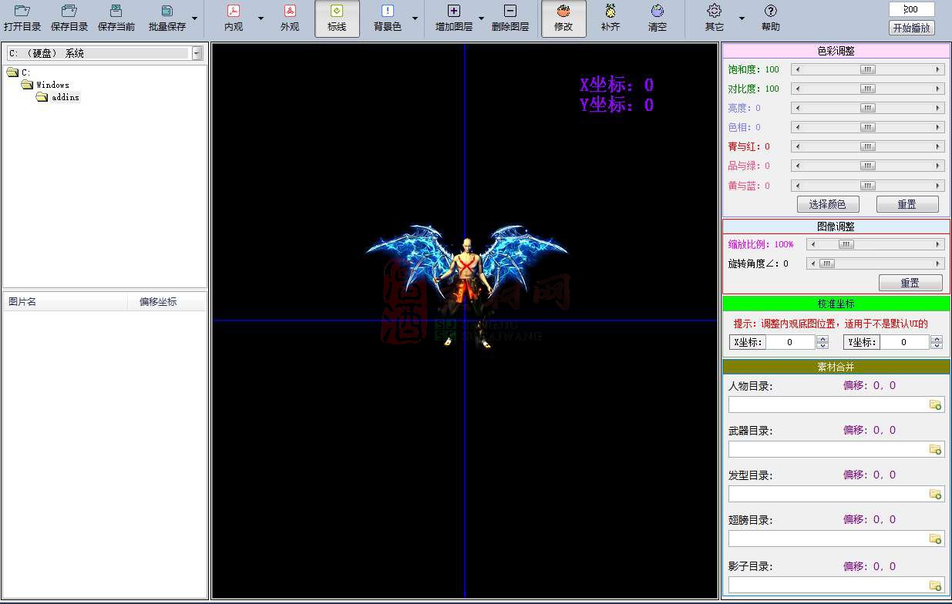Expand the 内观 dropdown arrow
Viewport: 952px width, 604px height.
pyautogui.click(x=261, y=18)
